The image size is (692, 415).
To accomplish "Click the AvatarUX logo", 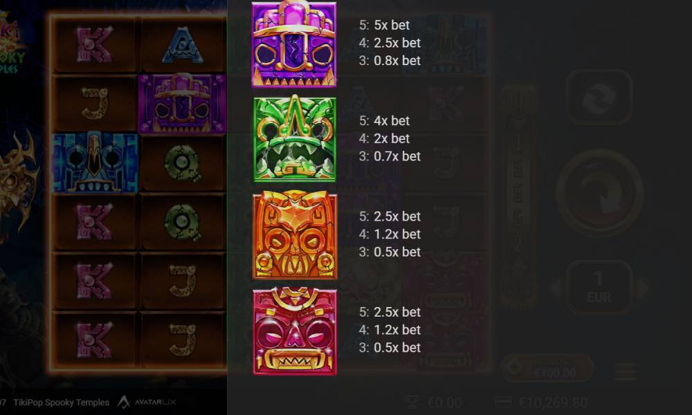I will [147, 403].
